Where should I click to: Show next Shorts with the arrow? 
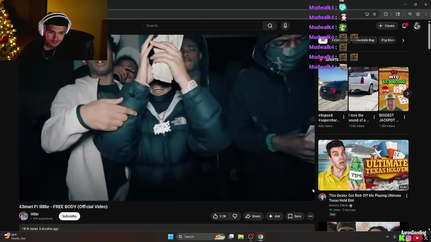(407, 94)
